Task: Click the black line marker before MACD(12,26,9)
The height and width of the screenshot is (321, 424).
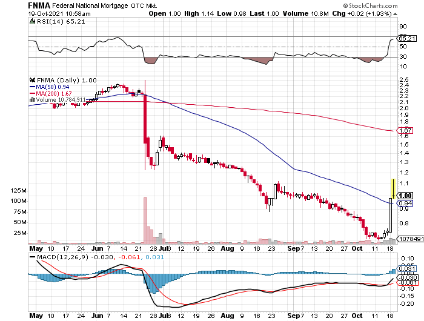Action: coord(33,257)
